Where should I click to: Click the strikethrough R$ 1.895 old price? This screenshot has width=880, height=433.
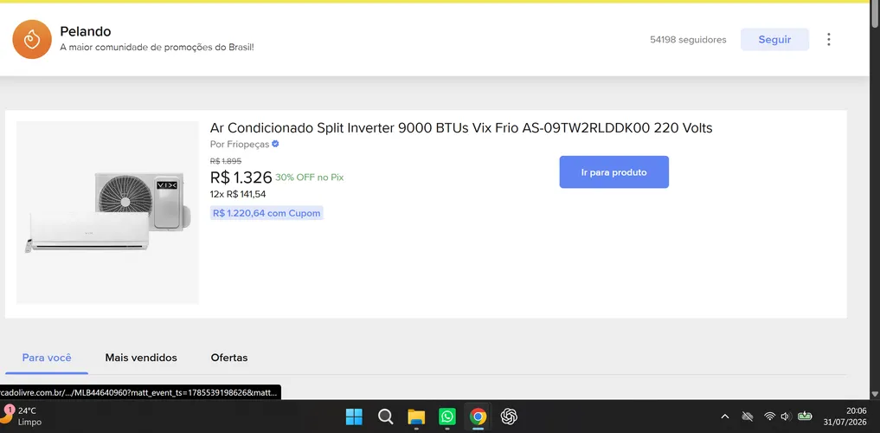tap(226, 161)
